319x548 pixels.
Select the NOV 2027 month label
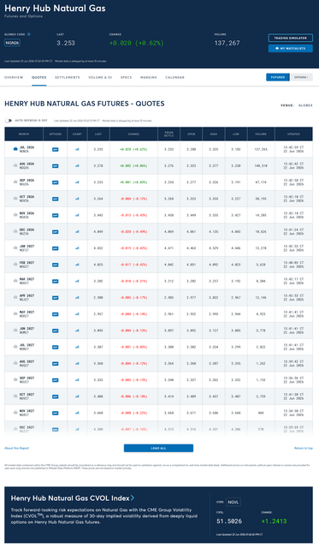[x=27, y=411]
